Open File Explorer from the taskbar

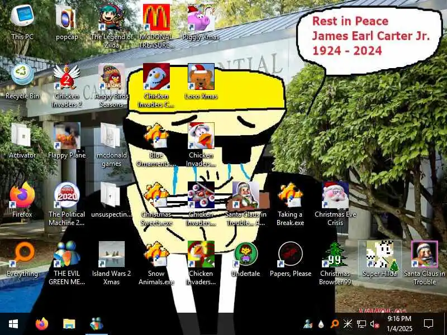pos(69,324)
